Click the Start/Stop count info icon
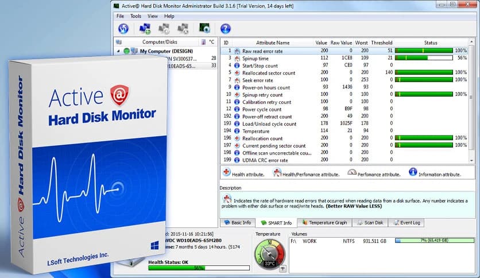Screen dimensions: 480x278 [237, 65]
